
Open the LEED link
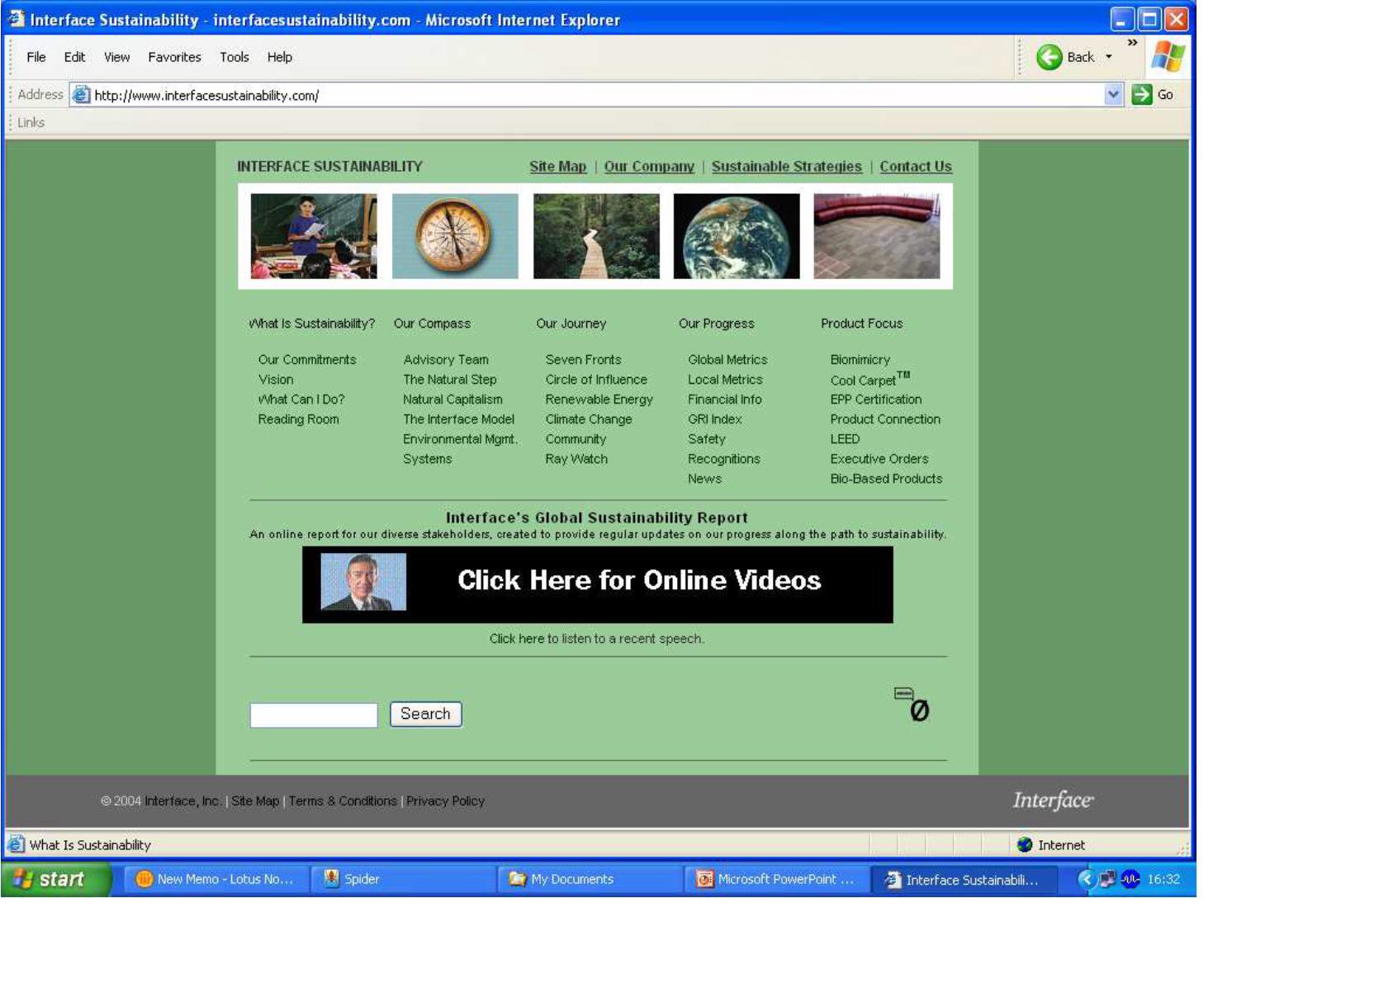point(845,439)
